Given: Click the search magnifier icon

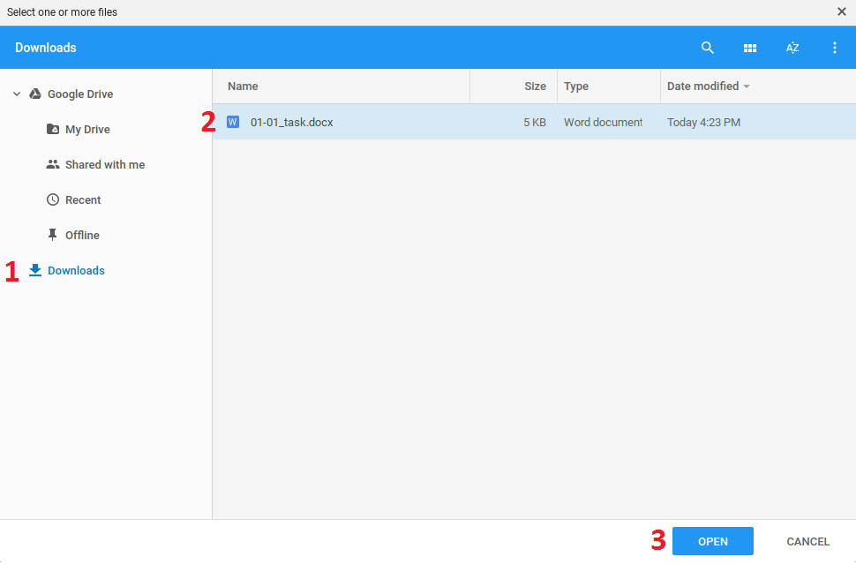Looking at the screenshot, I should coord(707,48).
